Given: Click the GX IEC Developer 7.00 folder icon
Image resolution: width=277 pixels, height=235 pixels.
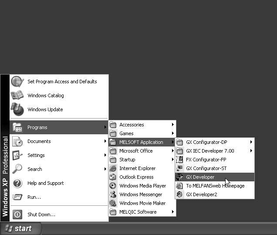Looking at the screenshot, I should pyautogui.click(x=179, y=151).
